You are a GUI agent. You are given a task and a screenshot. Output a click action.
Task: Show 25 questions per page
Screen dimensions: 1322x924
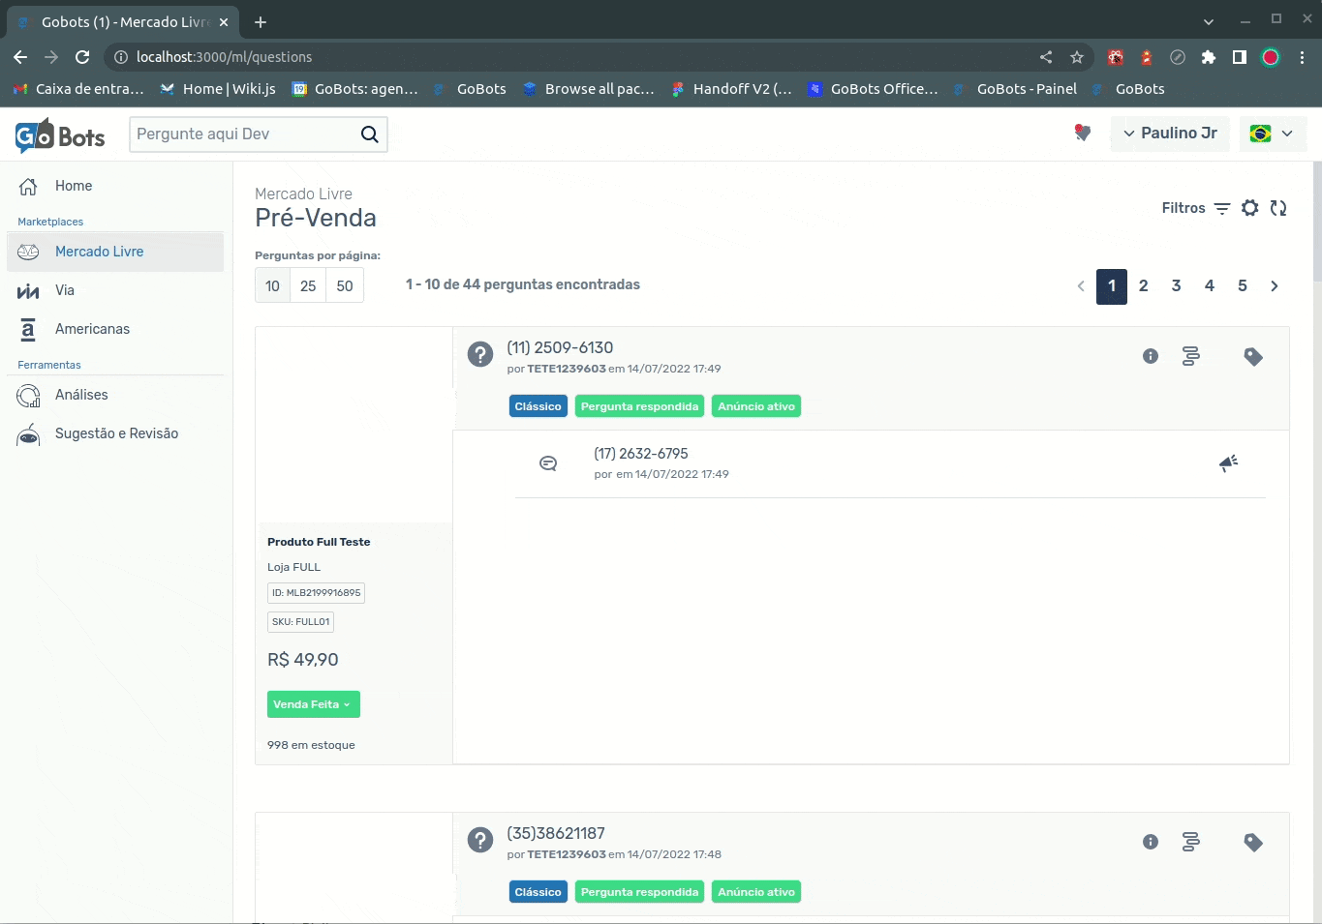308,285
